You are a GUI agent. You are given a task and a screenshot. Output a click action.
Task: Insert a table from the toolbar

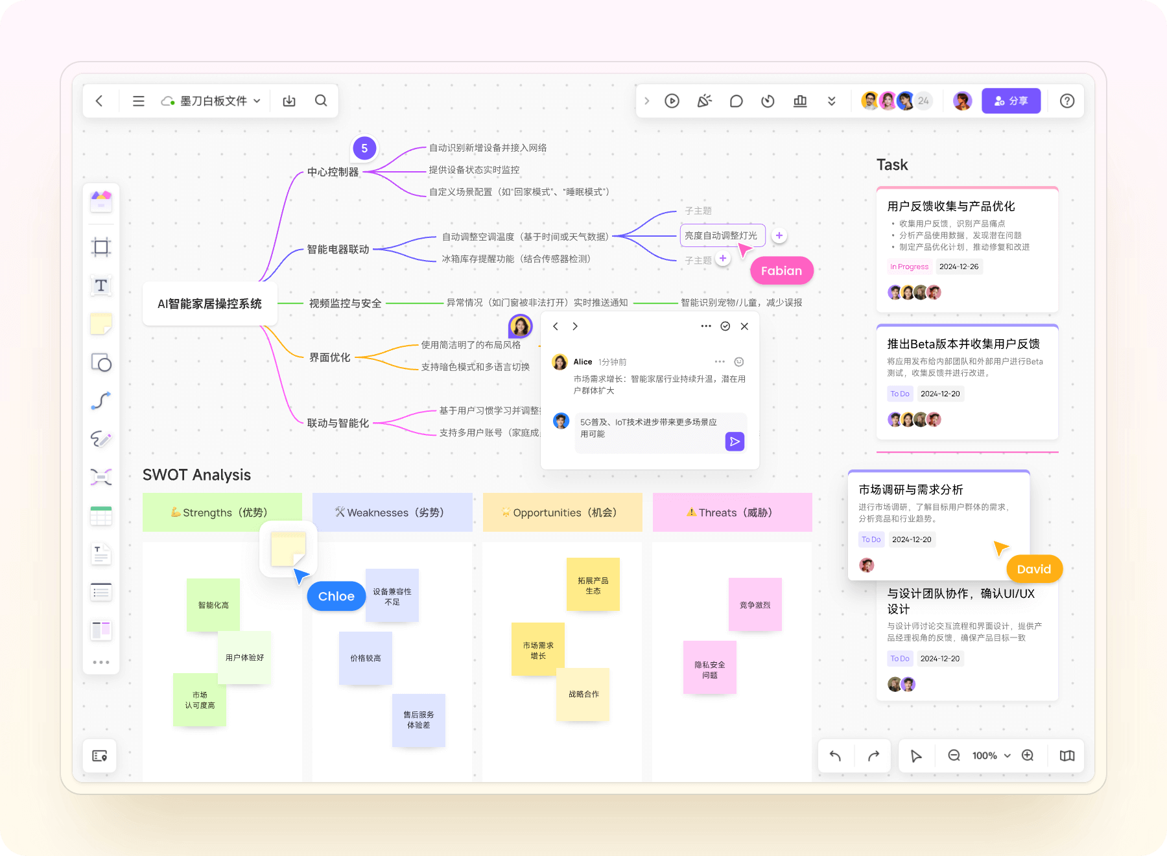pos(101,516)
